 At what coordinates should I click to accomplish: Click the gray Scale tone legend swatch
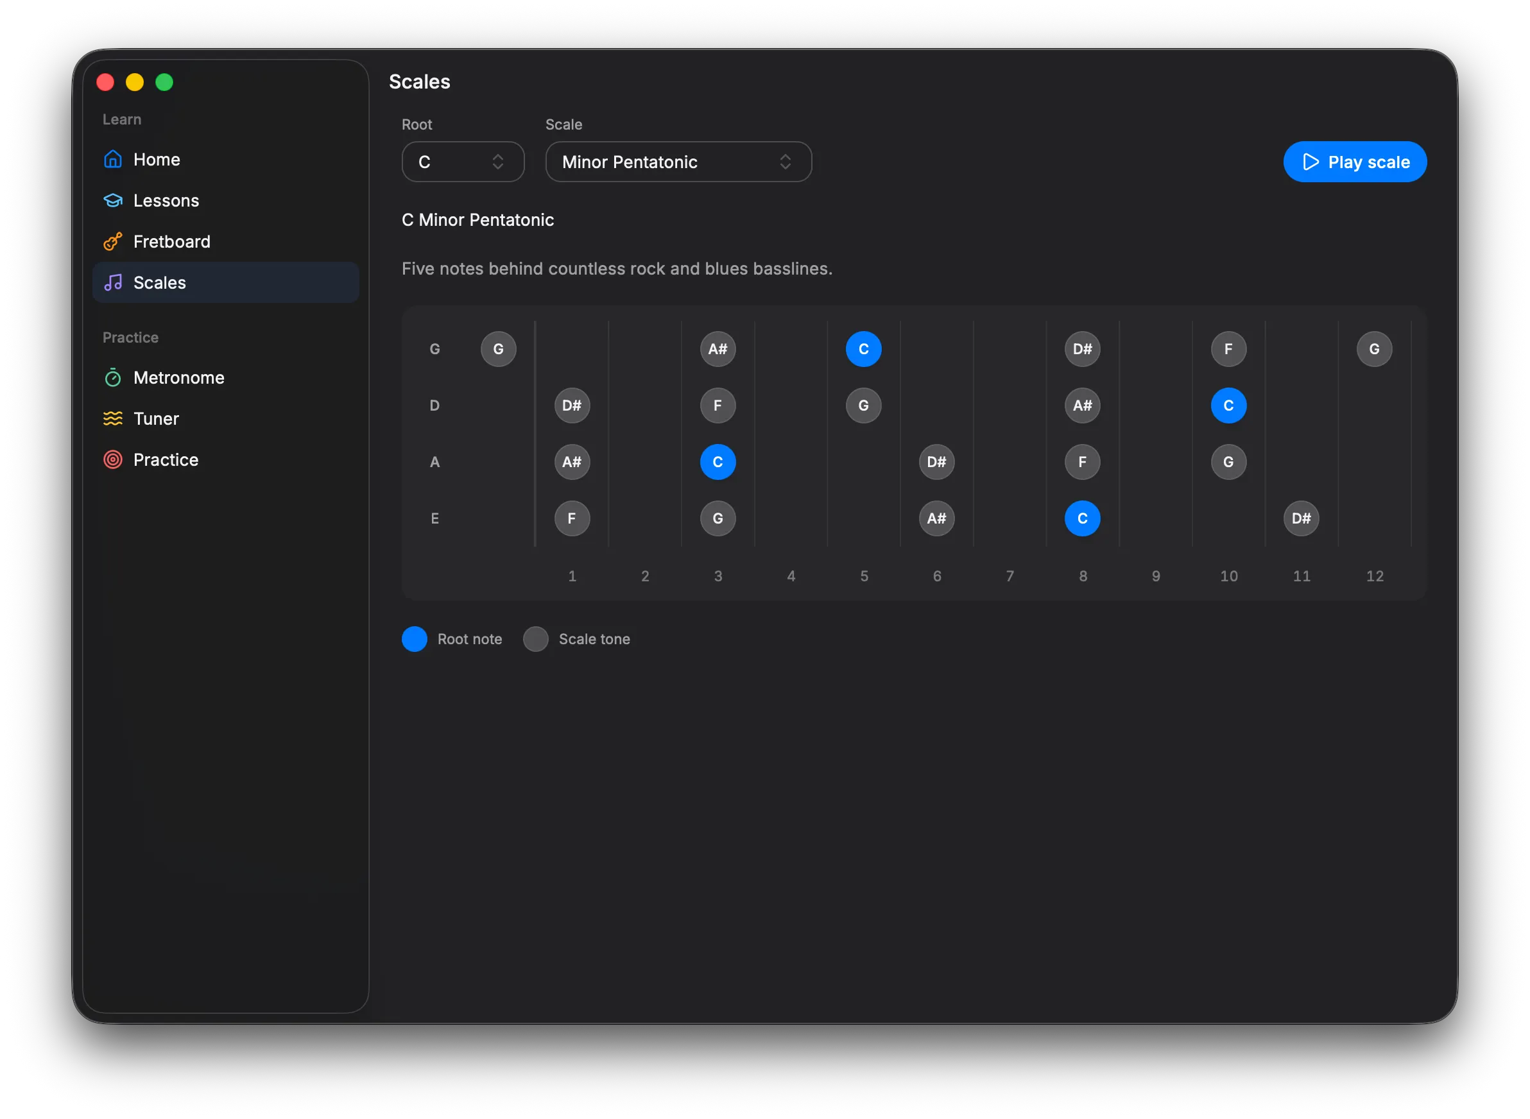(535, 639)
